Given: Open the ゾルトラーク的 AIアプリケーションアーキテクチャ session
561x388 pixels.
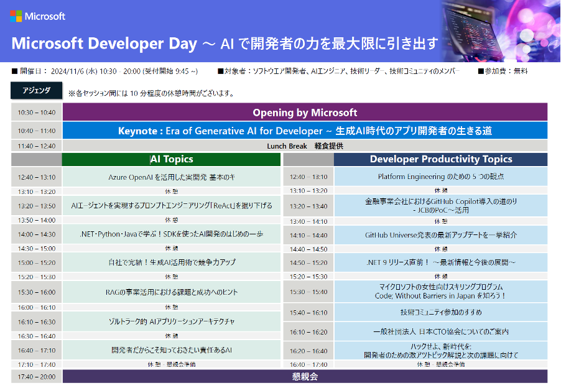Looking at the screenshot, I should (172, 322).
